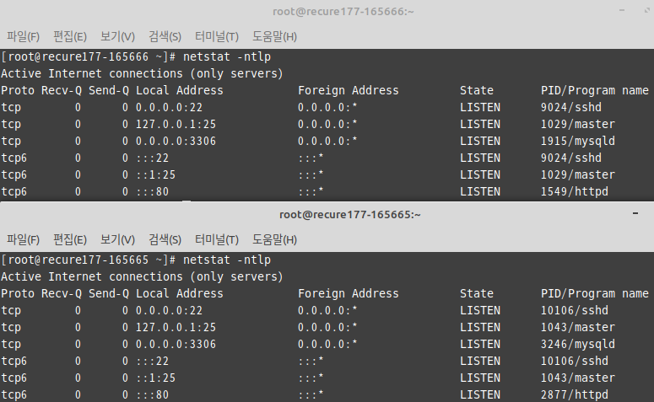Click the PID/Program name header in 165666 terminal
This screenshot has height=402, width=654.
coord(595,90)
